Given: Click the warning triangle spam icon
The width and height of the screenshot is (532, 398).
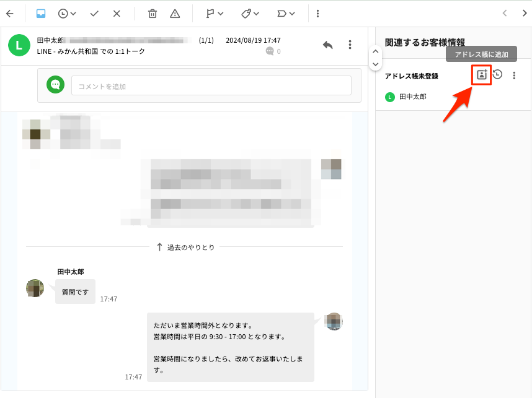Looking at the screenshot, I should pos(175,13).
